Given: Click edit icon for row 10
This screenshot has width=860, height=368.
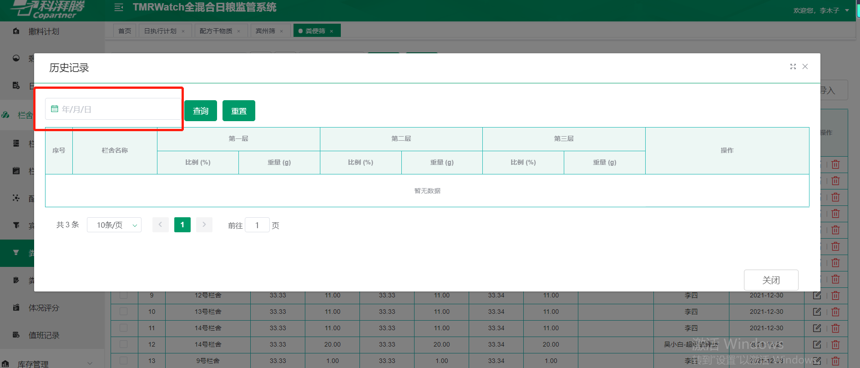Looking at the screenshot, I should (x=817, y=312).
